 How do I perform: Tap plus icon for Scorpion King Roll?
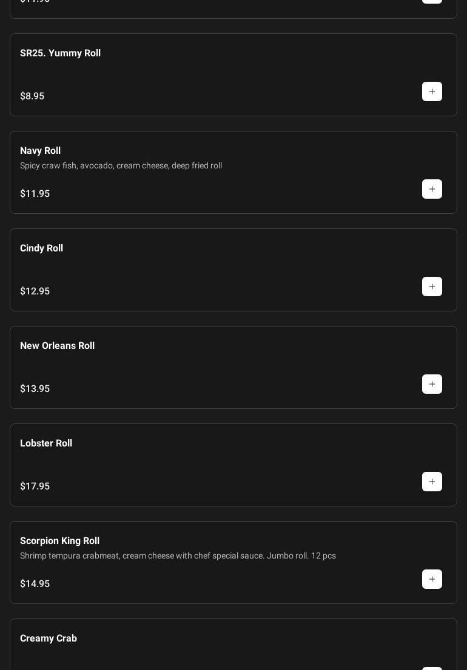(432, 579)
